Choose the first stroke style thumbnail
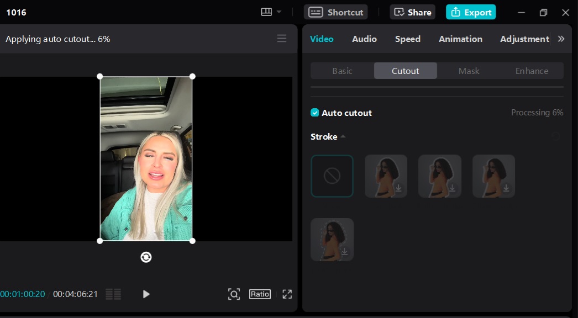 [386, 176]
